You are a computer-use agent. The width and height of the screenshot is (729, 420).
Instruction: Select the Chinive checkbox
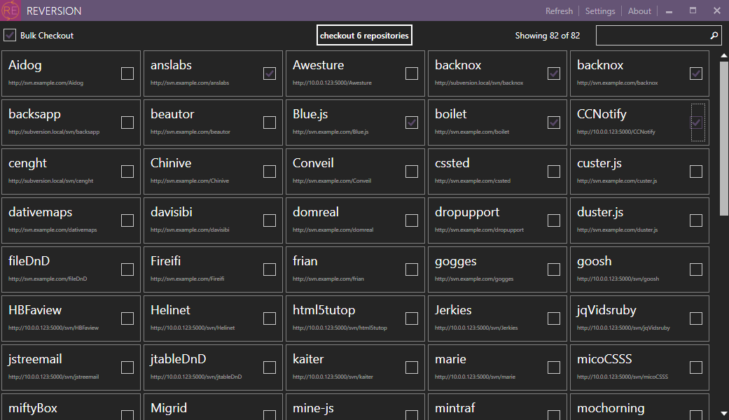270,171
